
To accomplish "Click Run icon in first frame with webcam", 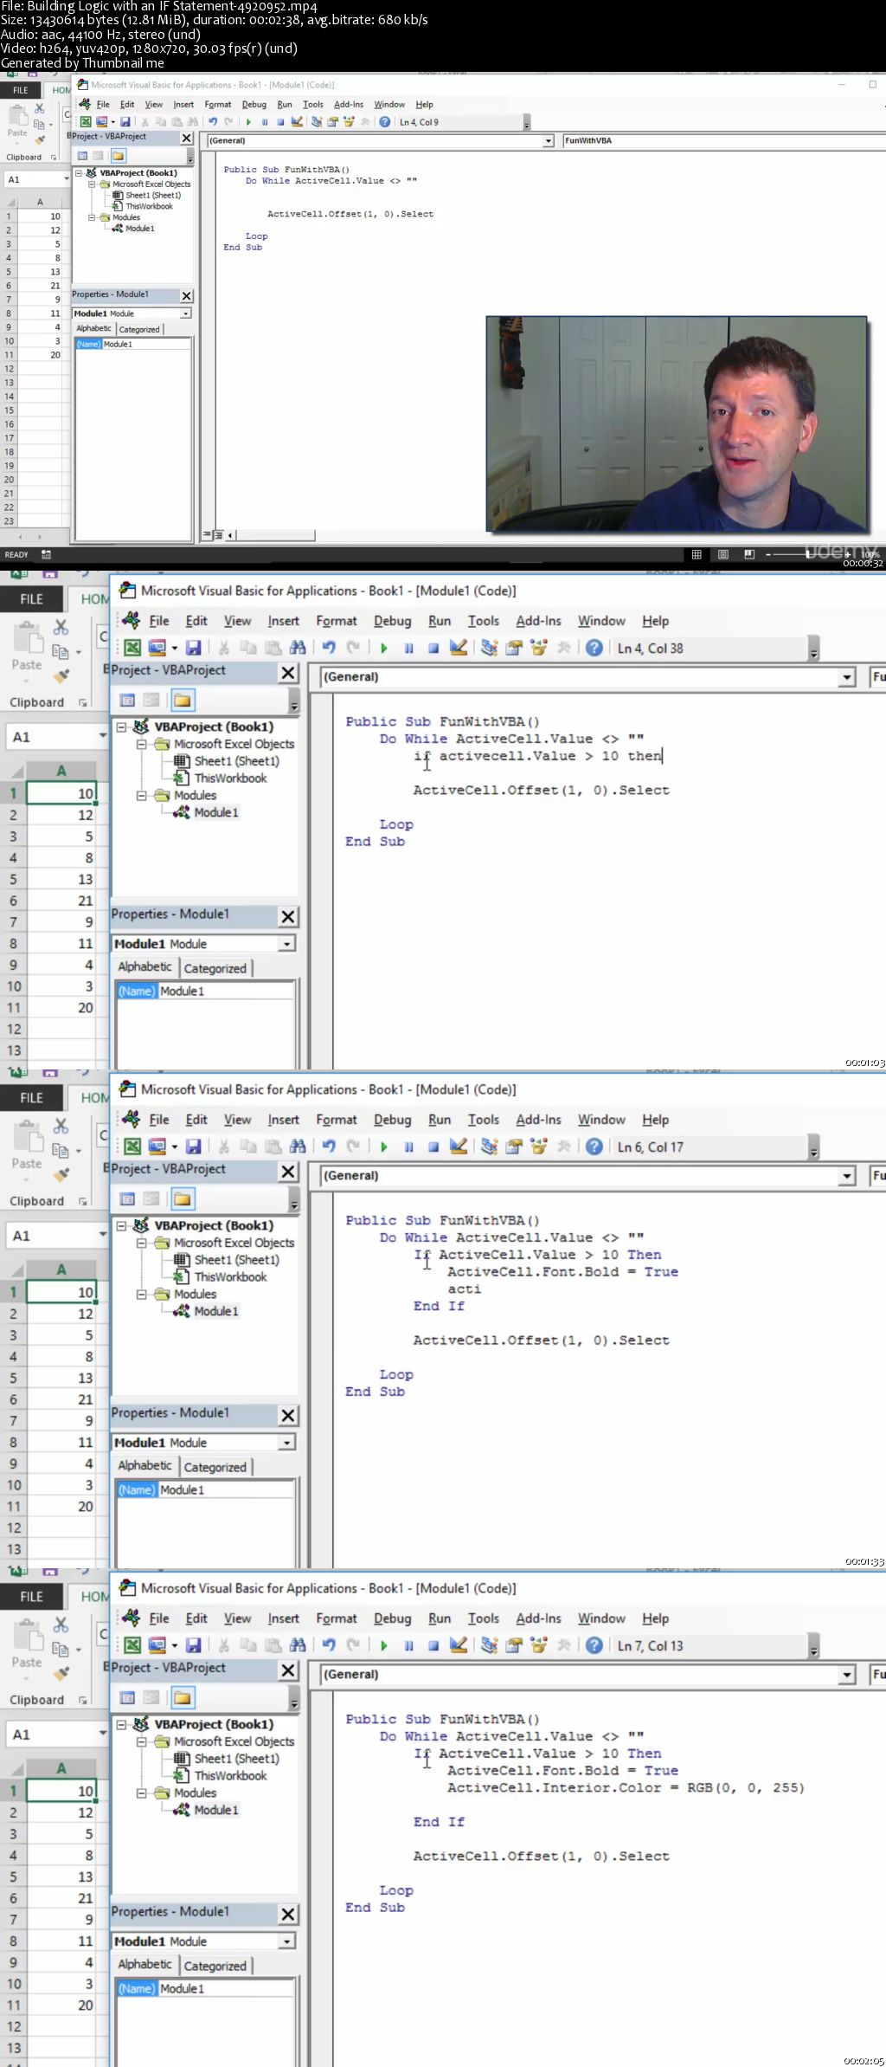I will (248, 122).
